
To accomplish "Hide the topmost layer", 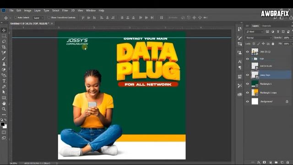I will coord(247,52).
